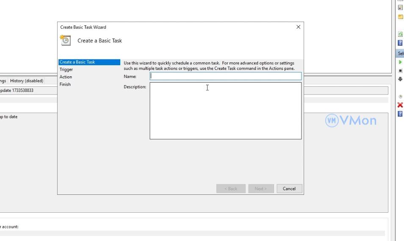Click the small clock Properties icon
404x241 pixels.
[400, 97]
